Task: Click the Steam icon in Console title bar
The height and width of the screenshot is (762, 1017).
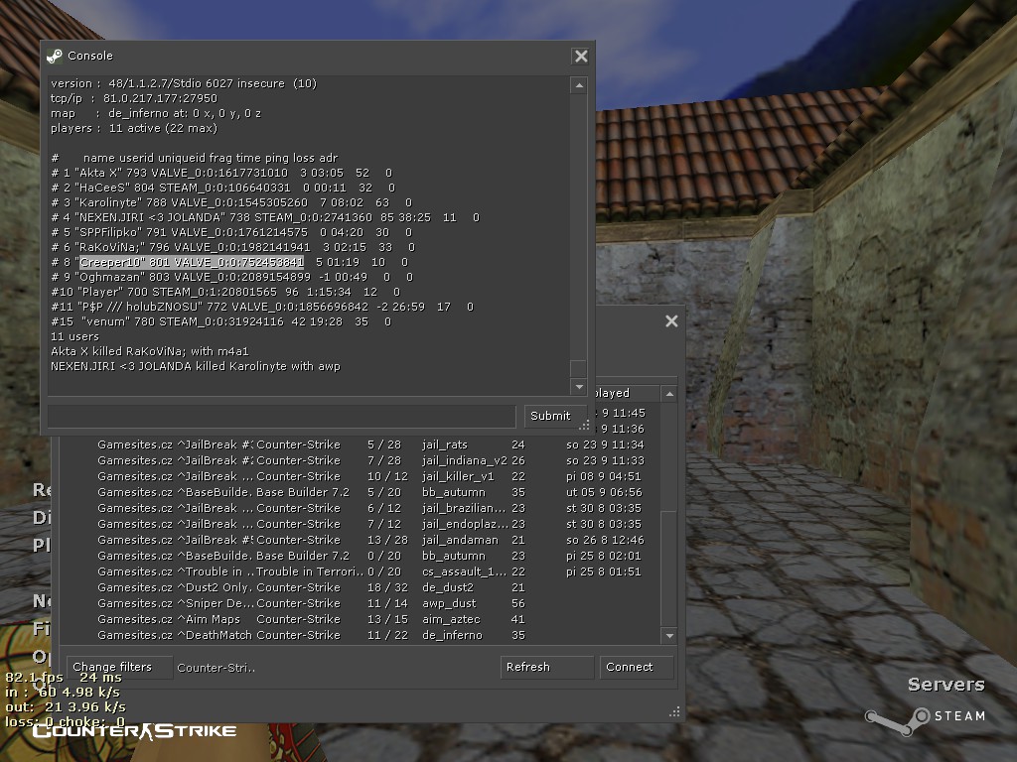Action: [x=55, y=57]
